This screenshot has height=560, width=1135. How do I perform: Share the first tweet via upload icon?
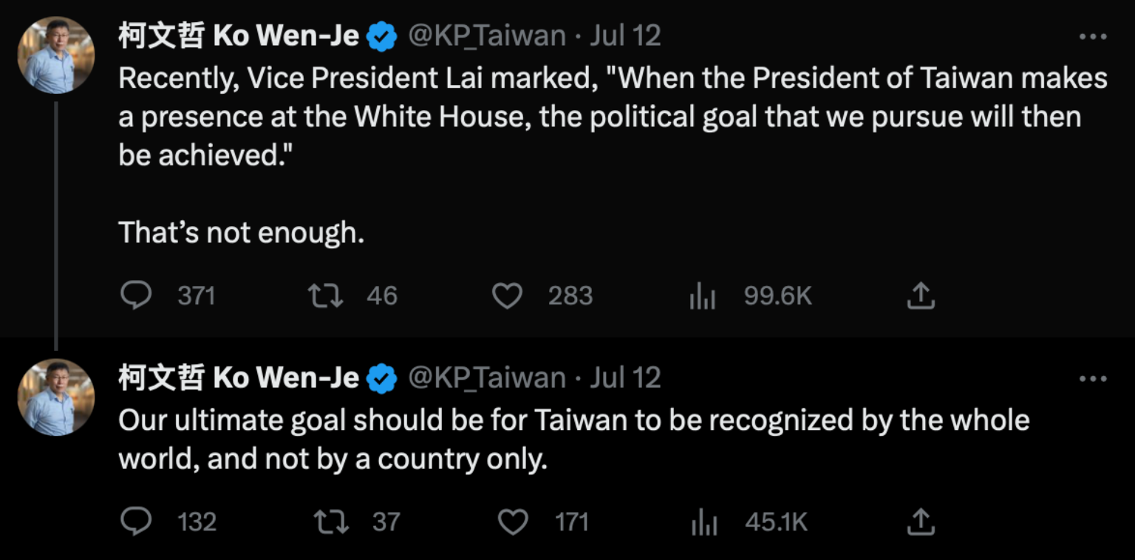(921, 296)
